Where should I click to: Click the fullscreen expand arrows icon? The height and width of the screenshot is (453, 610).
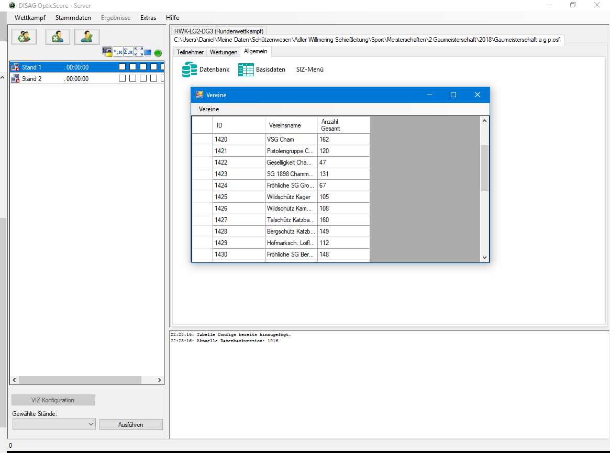click(x=138, y=52)
